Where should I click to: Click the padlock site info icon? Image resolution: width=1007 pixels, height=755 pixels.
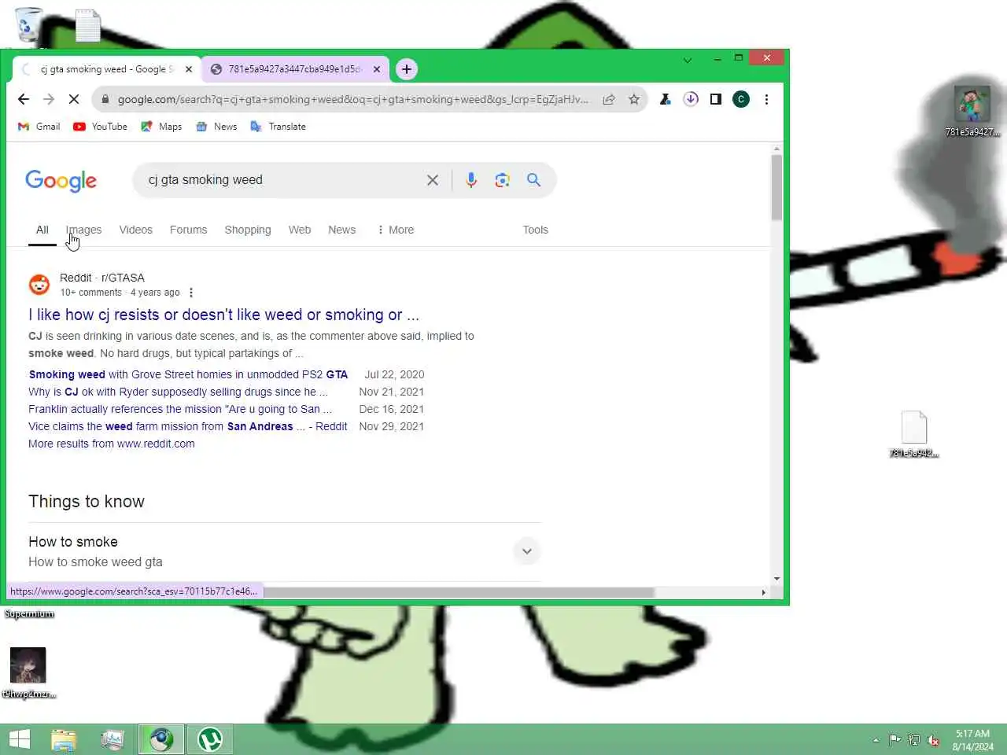point(105,99)
